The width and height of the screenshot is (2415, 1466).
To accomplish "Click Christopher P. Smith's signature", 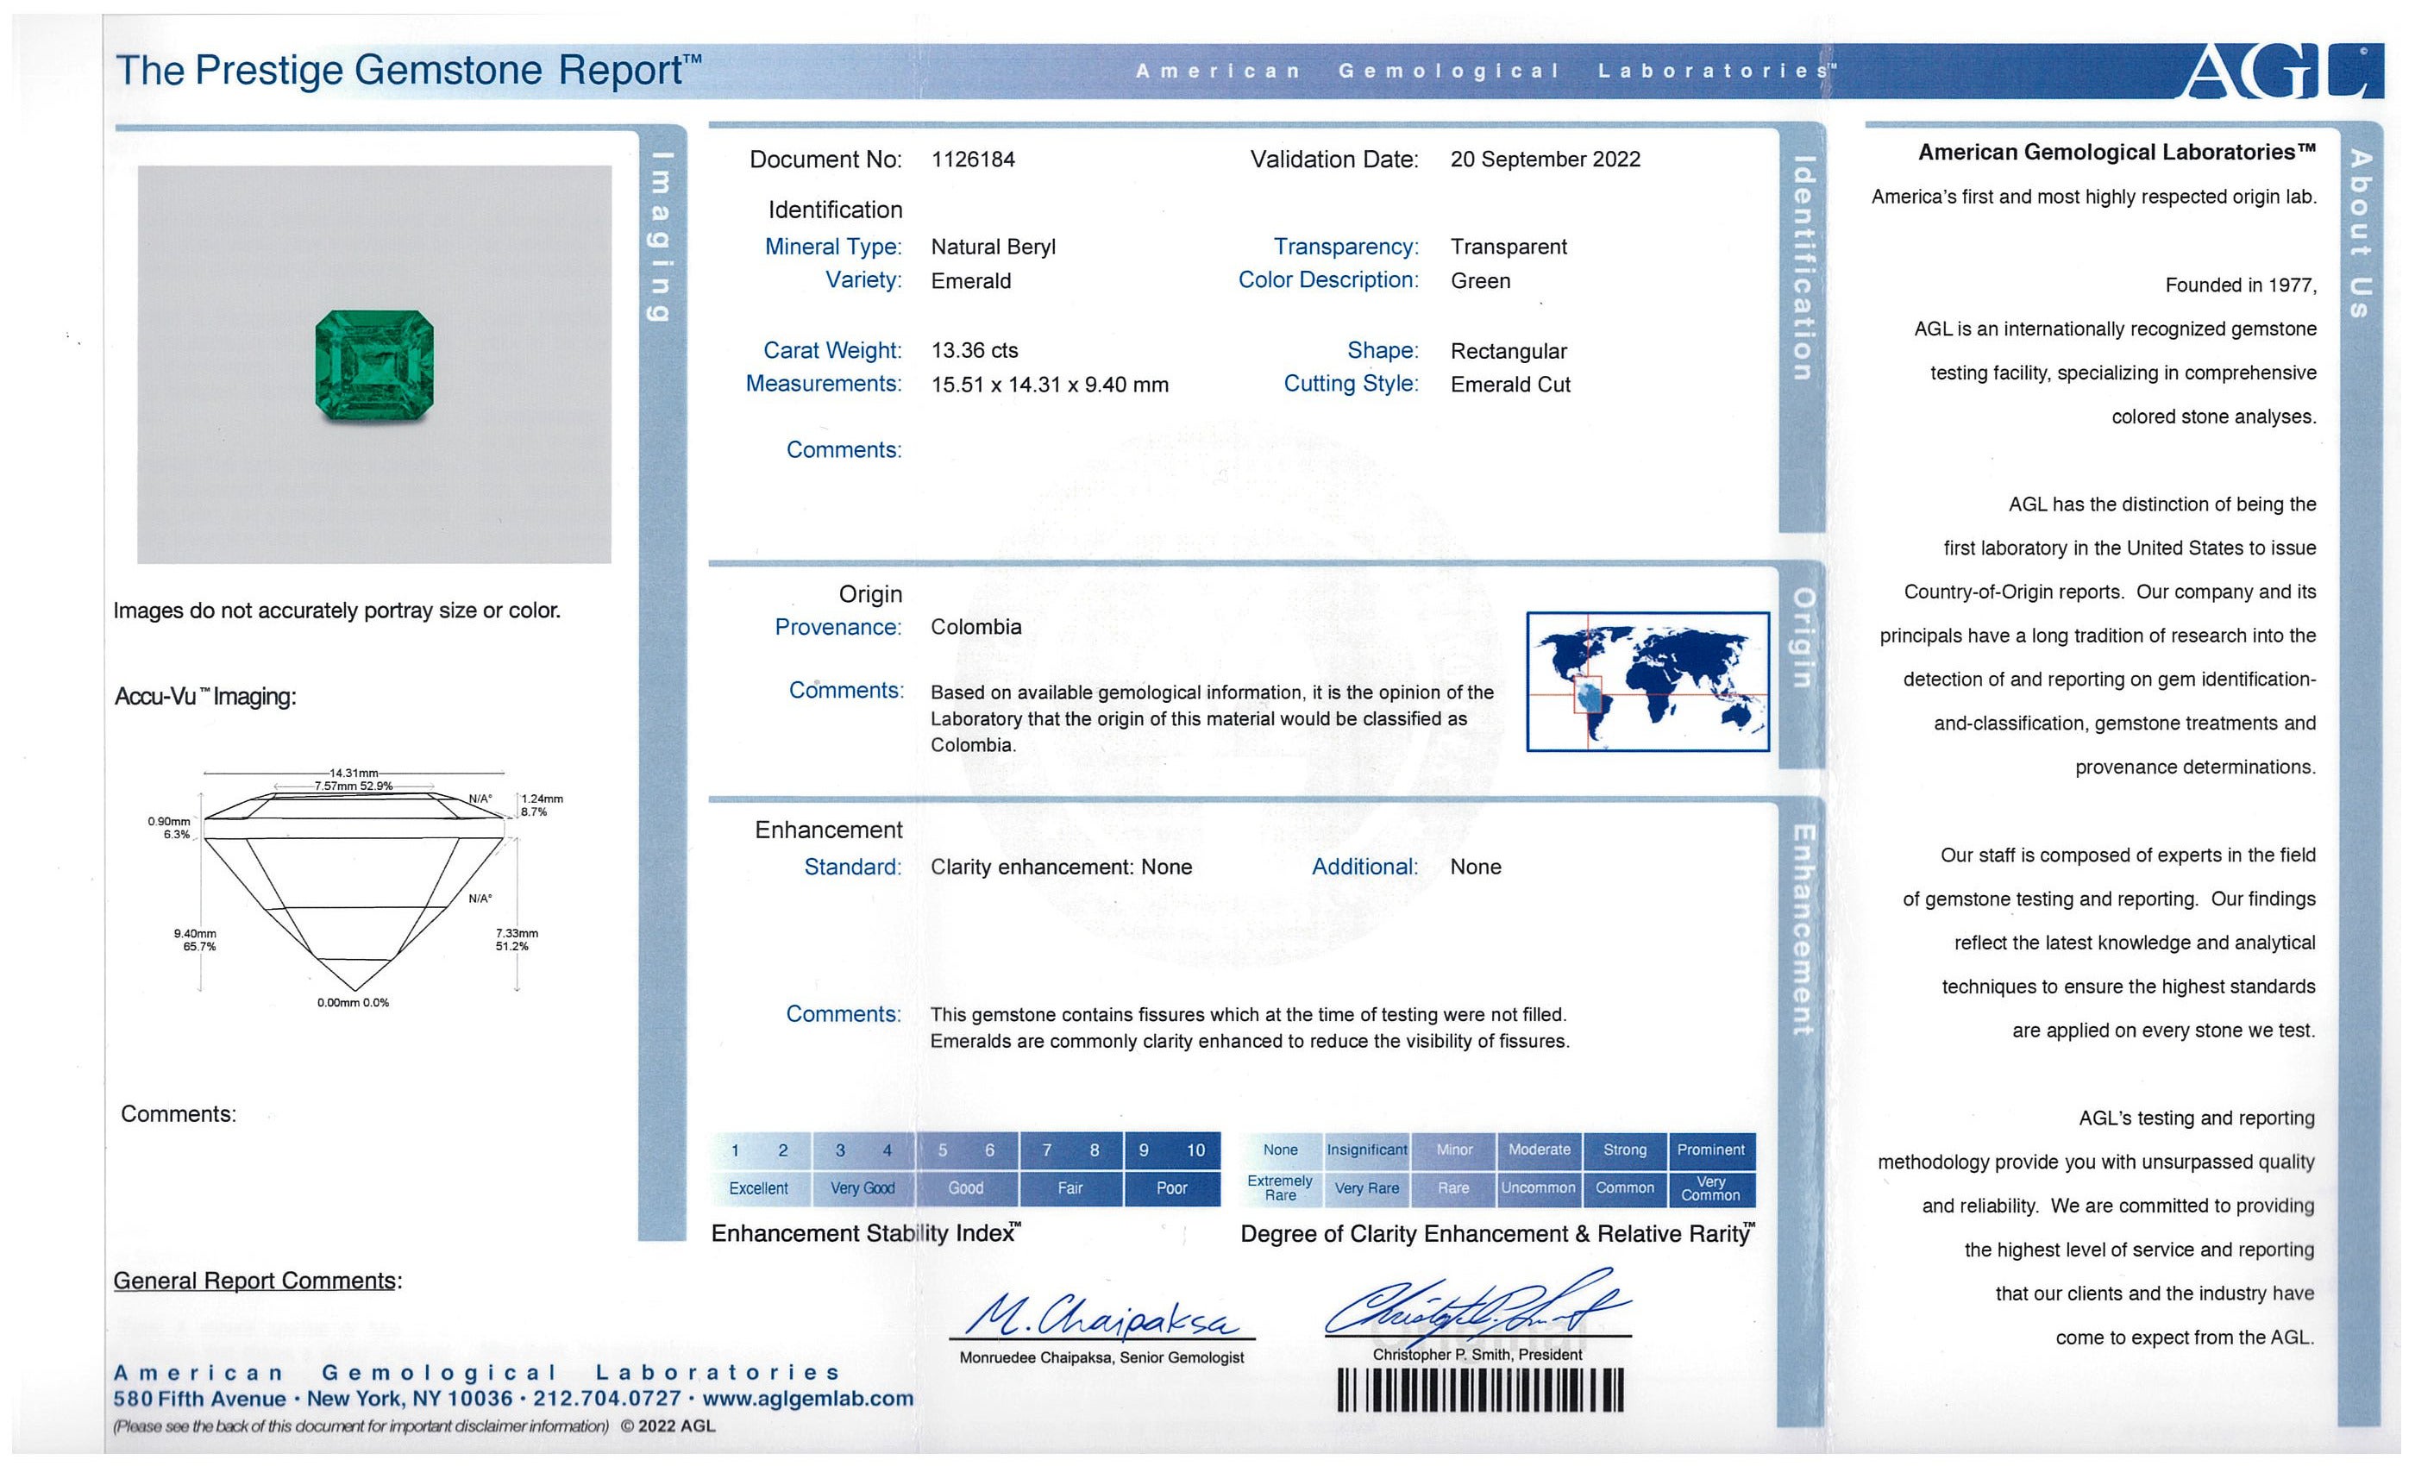I will pyautogui.click(x=1478, y=1306).
